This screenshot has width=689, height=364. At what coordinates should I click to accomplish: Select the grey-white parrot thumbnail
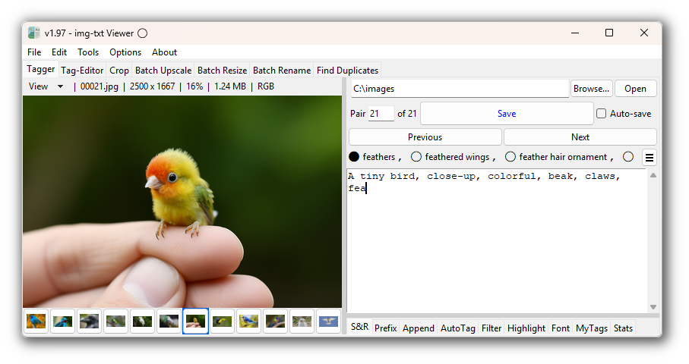(x=169, y=322)
